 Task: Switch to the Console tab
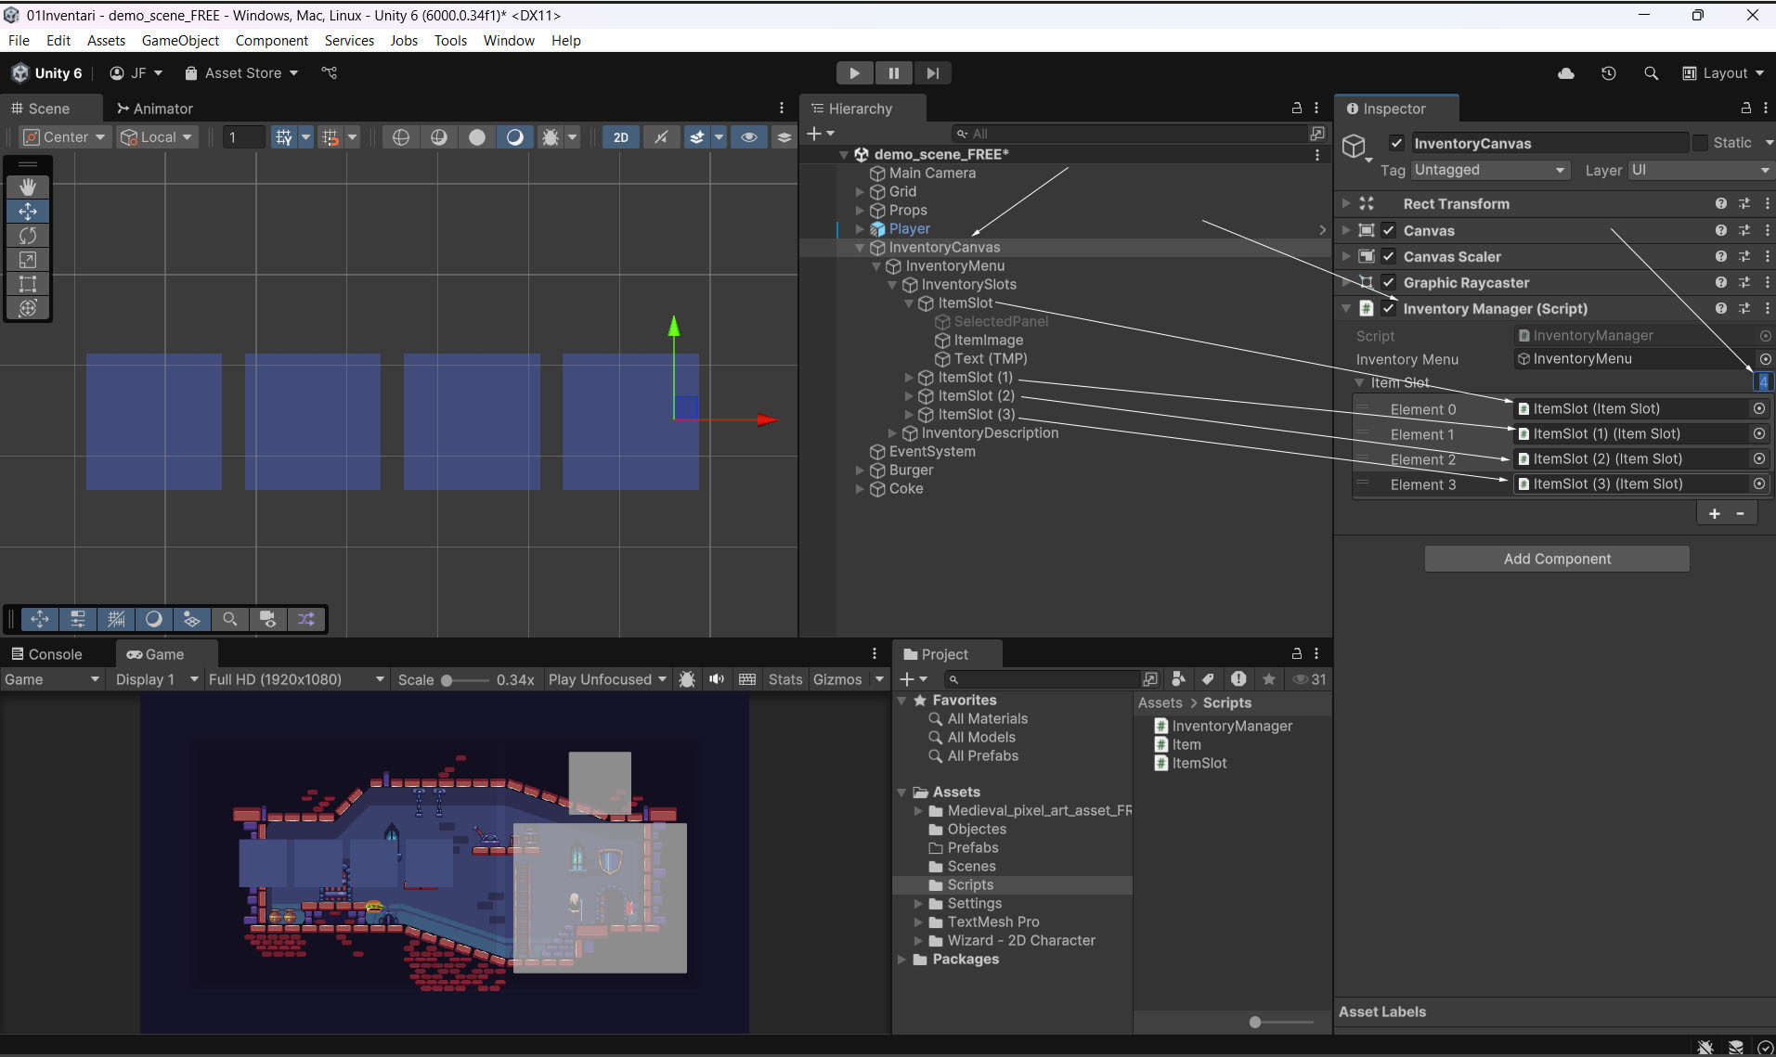point(46,654)
